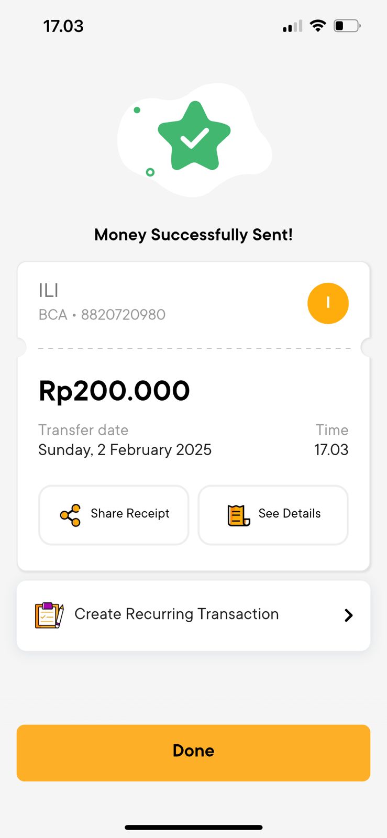Open Create Recurring Transaction label
Image resolution: width=387 pixels, height=838 pixels.
(176, 614)
